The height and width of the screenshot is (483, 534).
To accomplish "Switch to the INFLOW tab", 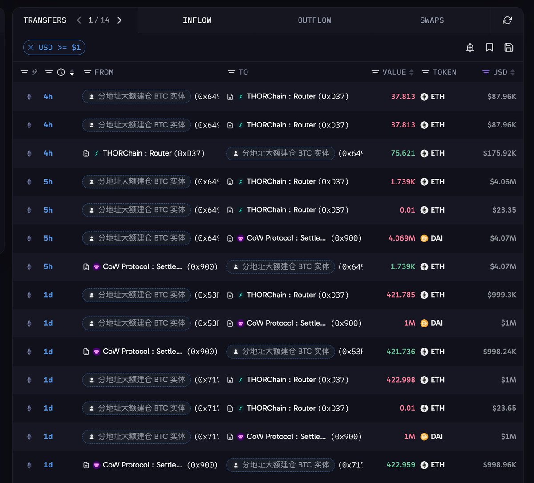I will [197, 20].
